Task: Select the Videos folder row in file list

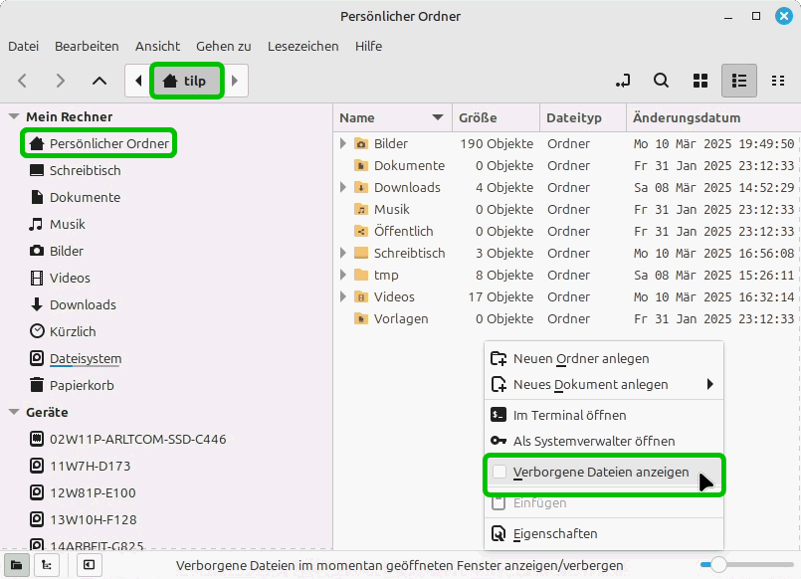Action: pos(394,296)
